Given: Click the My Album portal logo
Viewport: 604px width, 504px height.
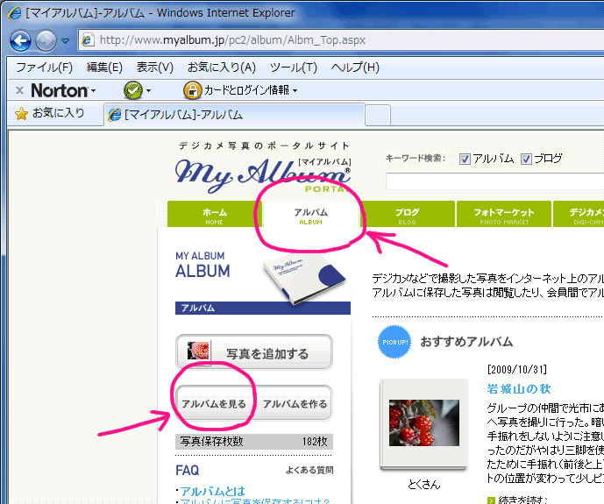Looking at the screenshot, I should point(263,174).
